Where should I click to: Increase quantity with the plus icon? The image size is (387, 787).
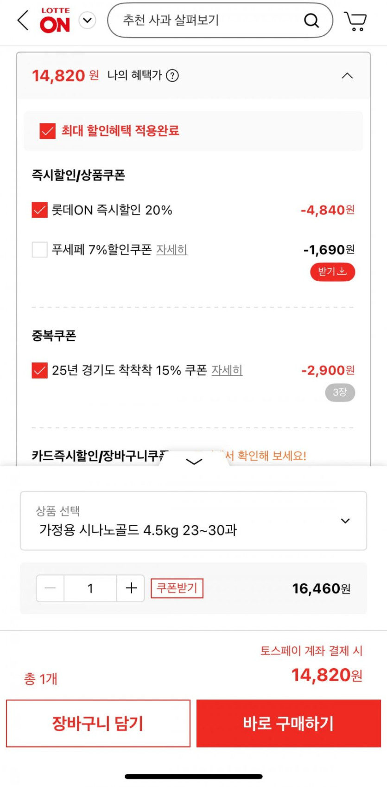[x=131, y=588]
